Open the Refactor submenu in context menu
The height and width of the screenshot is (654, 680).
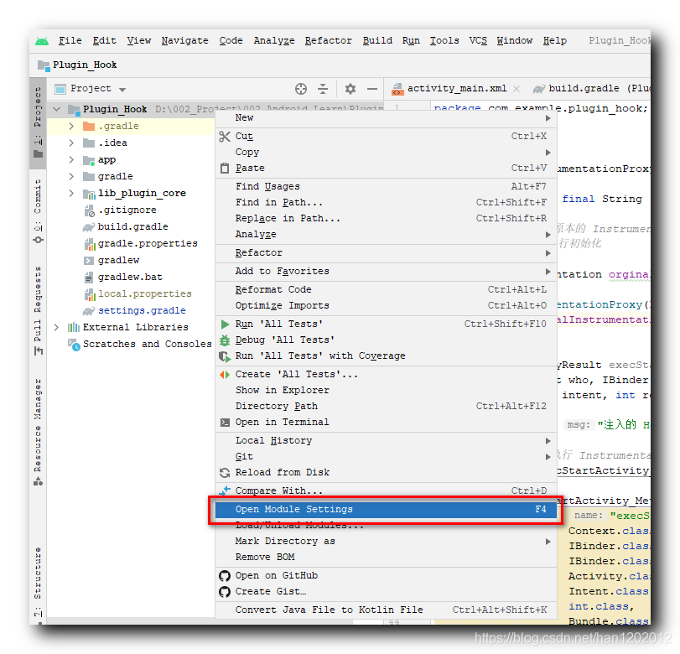386,253
